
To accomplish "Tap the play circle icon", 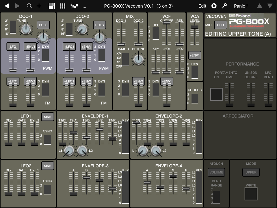I will 214,6.
